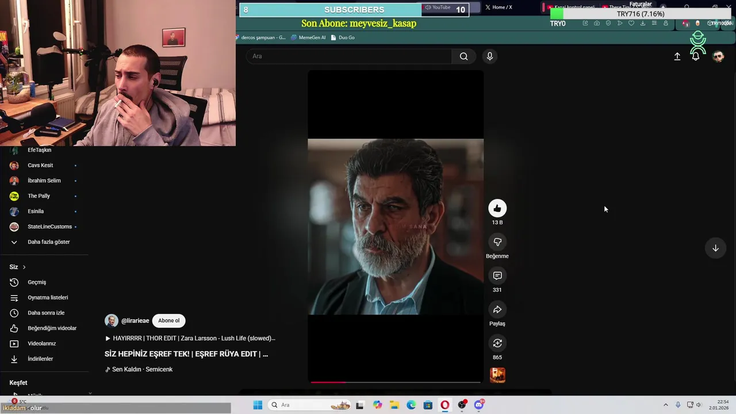
Task: Click the edit/pencil icon in address bar
Action: point(585,24)
